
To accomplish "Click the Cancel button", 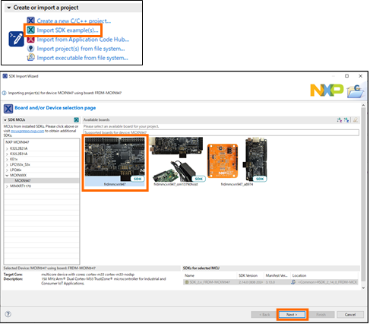I will point(350,314).
